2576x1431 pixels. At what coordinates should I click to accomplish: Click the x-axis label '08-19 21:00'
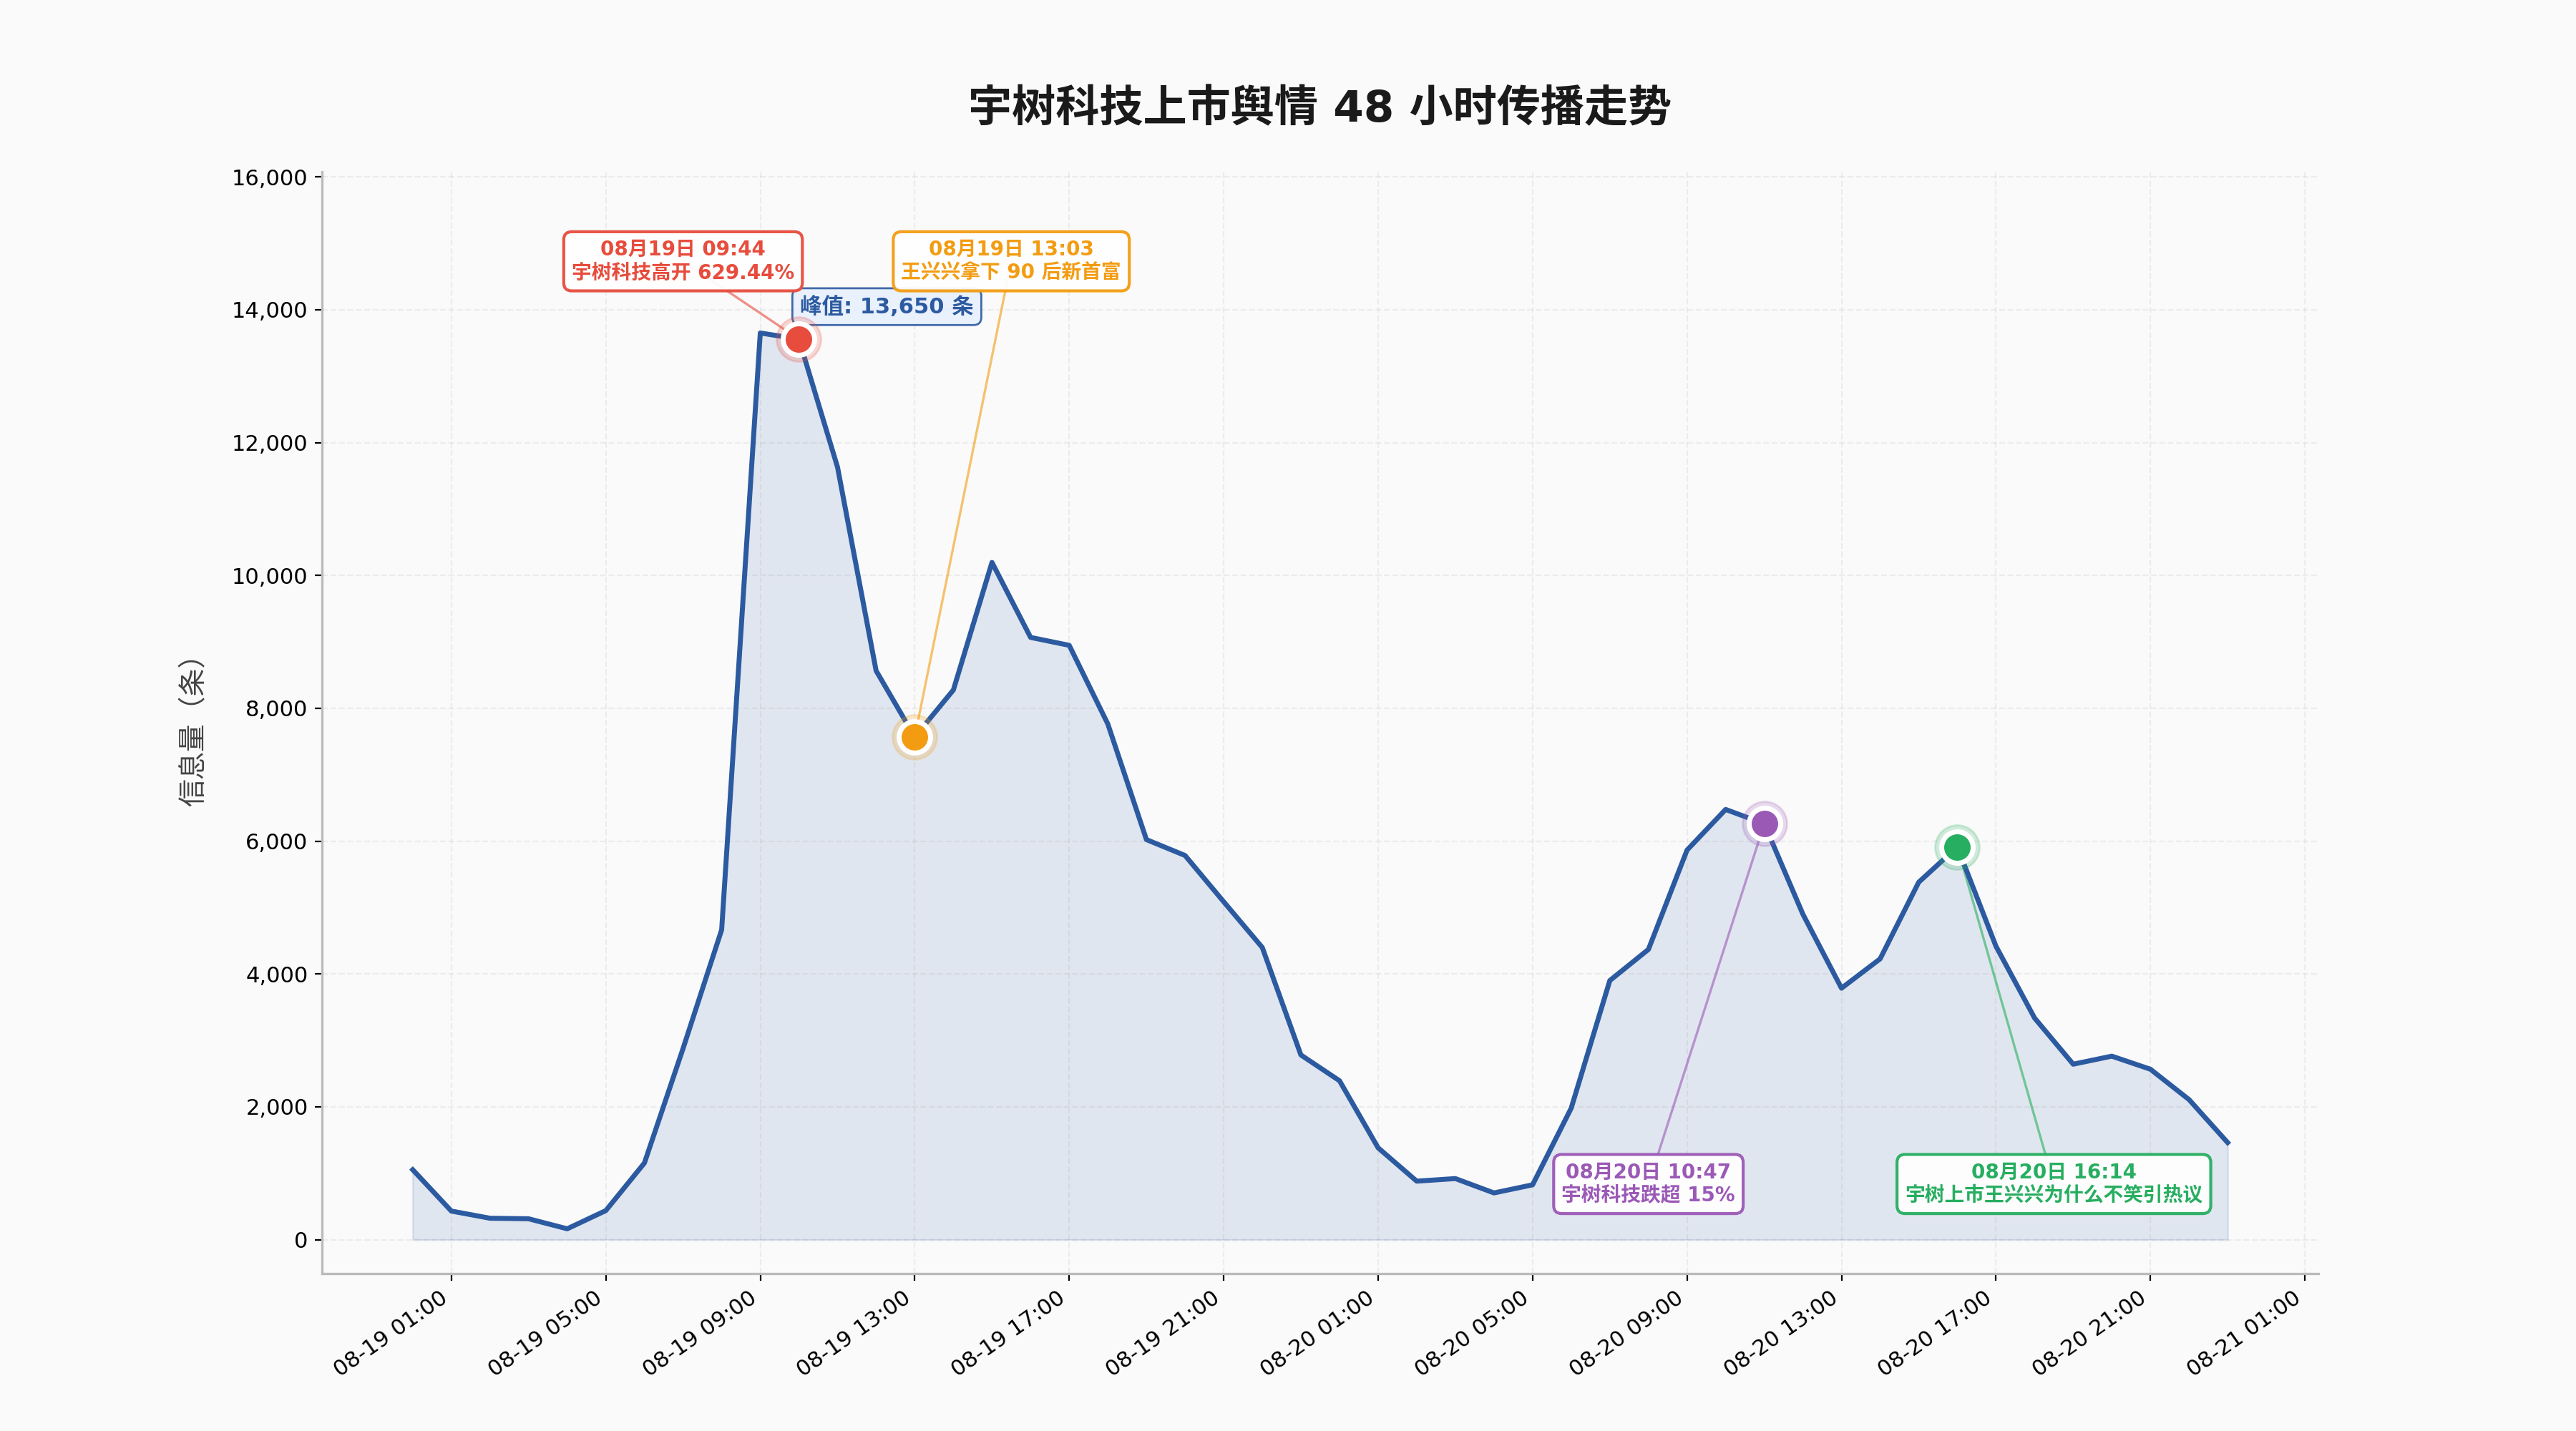1163,1333
